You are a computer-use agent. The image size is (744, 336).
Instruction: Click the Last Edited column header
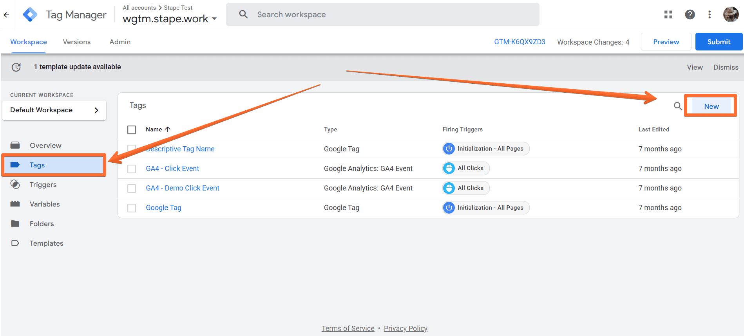[x=654, y=129]
